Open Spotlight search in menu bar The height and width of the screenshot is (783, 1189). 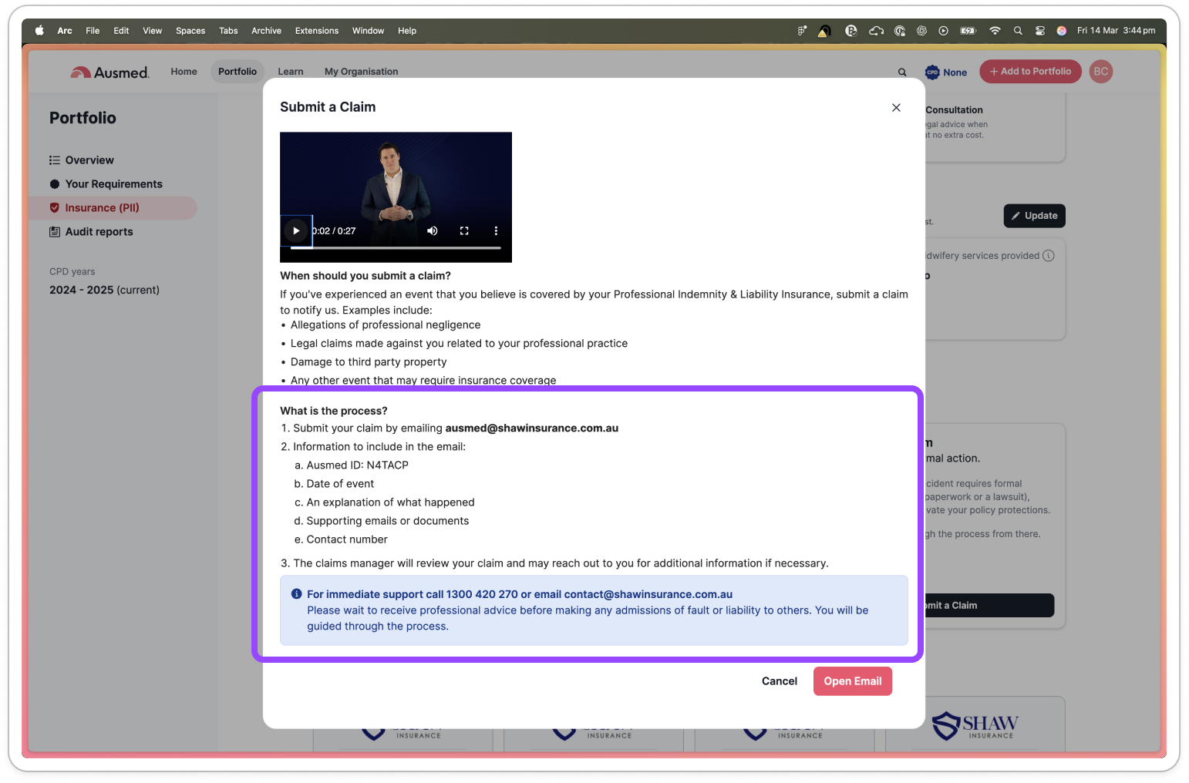pos(1018,31)
